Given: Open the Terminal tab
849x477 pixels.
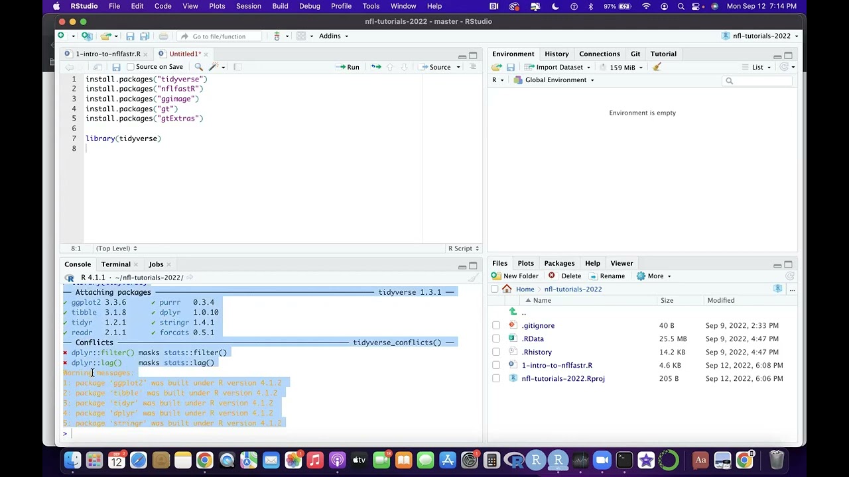Looking at the screenshot, I should pyautogui.click(x=115, y=264).
